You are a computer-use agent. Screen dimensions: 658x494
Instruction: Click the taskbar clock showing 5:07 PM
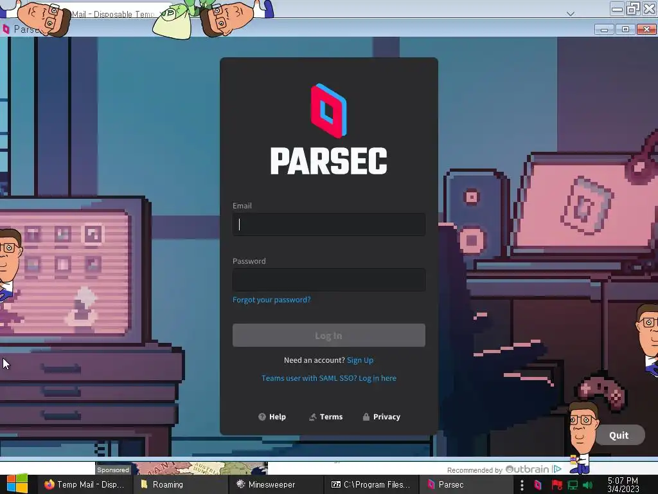[623, 485]
